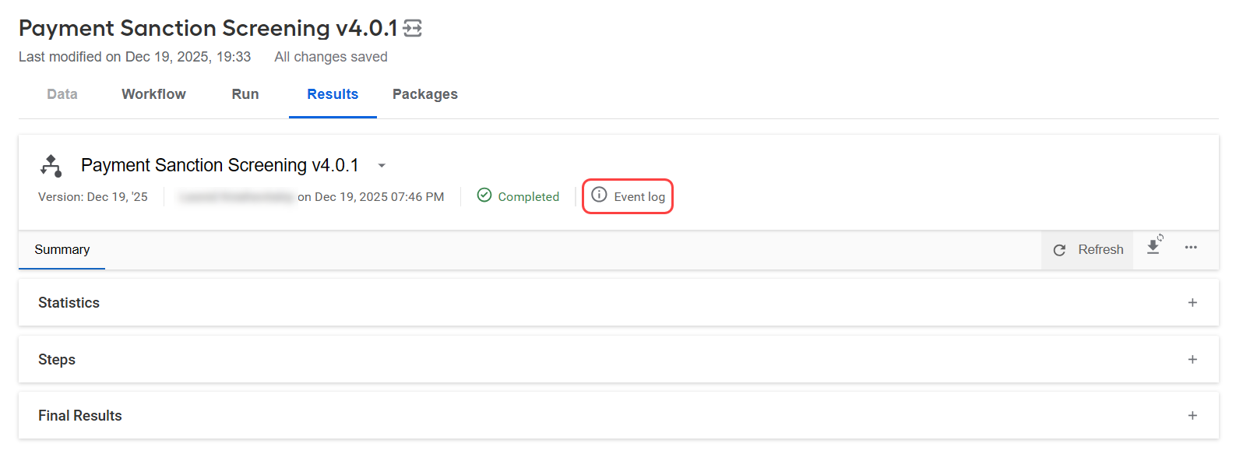Switch to the Data tab

[x=62, y=94]
